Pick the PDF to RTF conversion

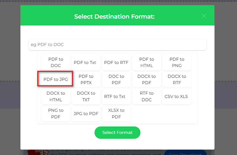click(x=116, y=63)
